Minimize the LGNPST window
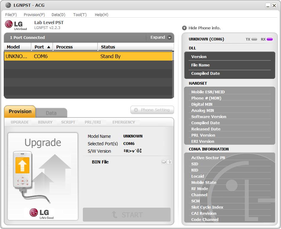The image size is (281, 229). [x=268, y=6]
